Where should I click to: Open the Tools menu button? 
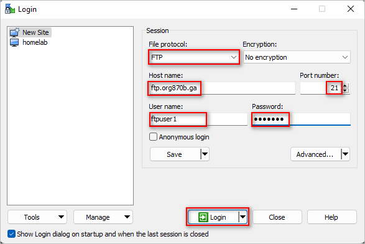coord(37,217)
